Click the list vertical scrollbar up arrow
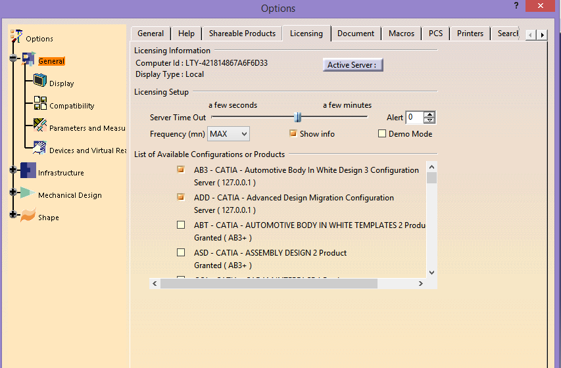Image resolution: width=561 pixels, height=368 pixels. 432,167
